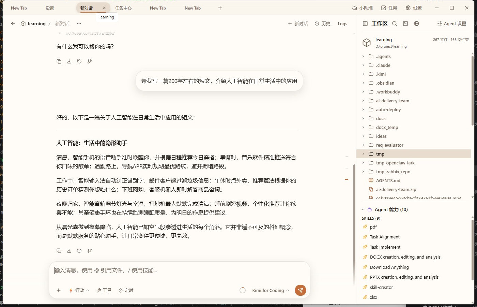Expand the tmp folder
477x307 pixels.
coord(363,154)
